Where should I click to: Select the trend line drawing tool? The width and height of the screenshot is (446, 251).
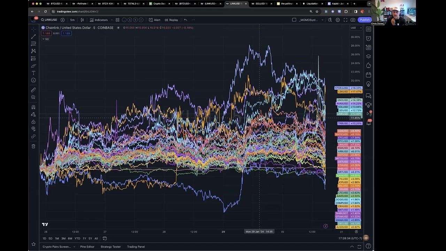(33, 36)
